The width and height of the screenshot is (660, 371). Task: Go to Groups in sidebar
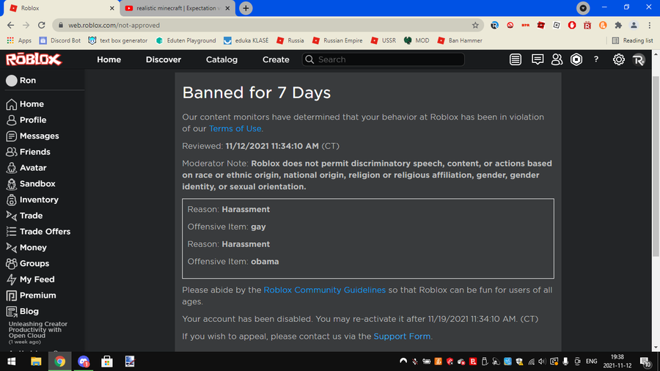point(27,264)
